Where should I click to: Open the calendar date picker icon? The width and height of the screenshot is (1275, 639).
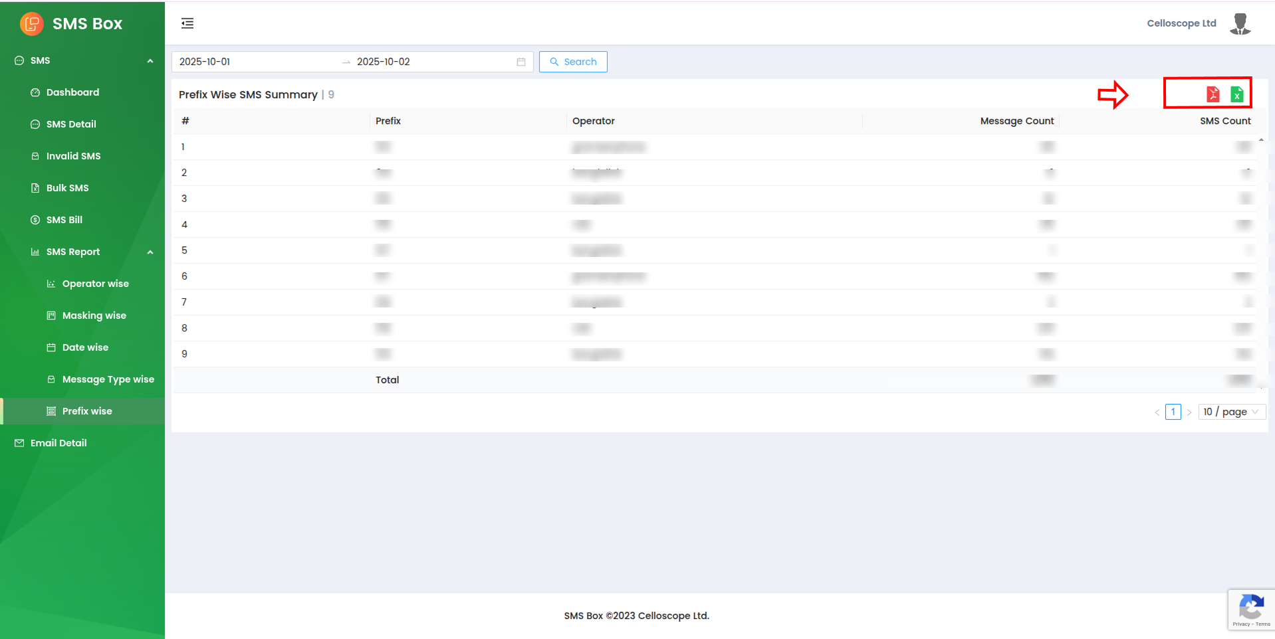521,62
